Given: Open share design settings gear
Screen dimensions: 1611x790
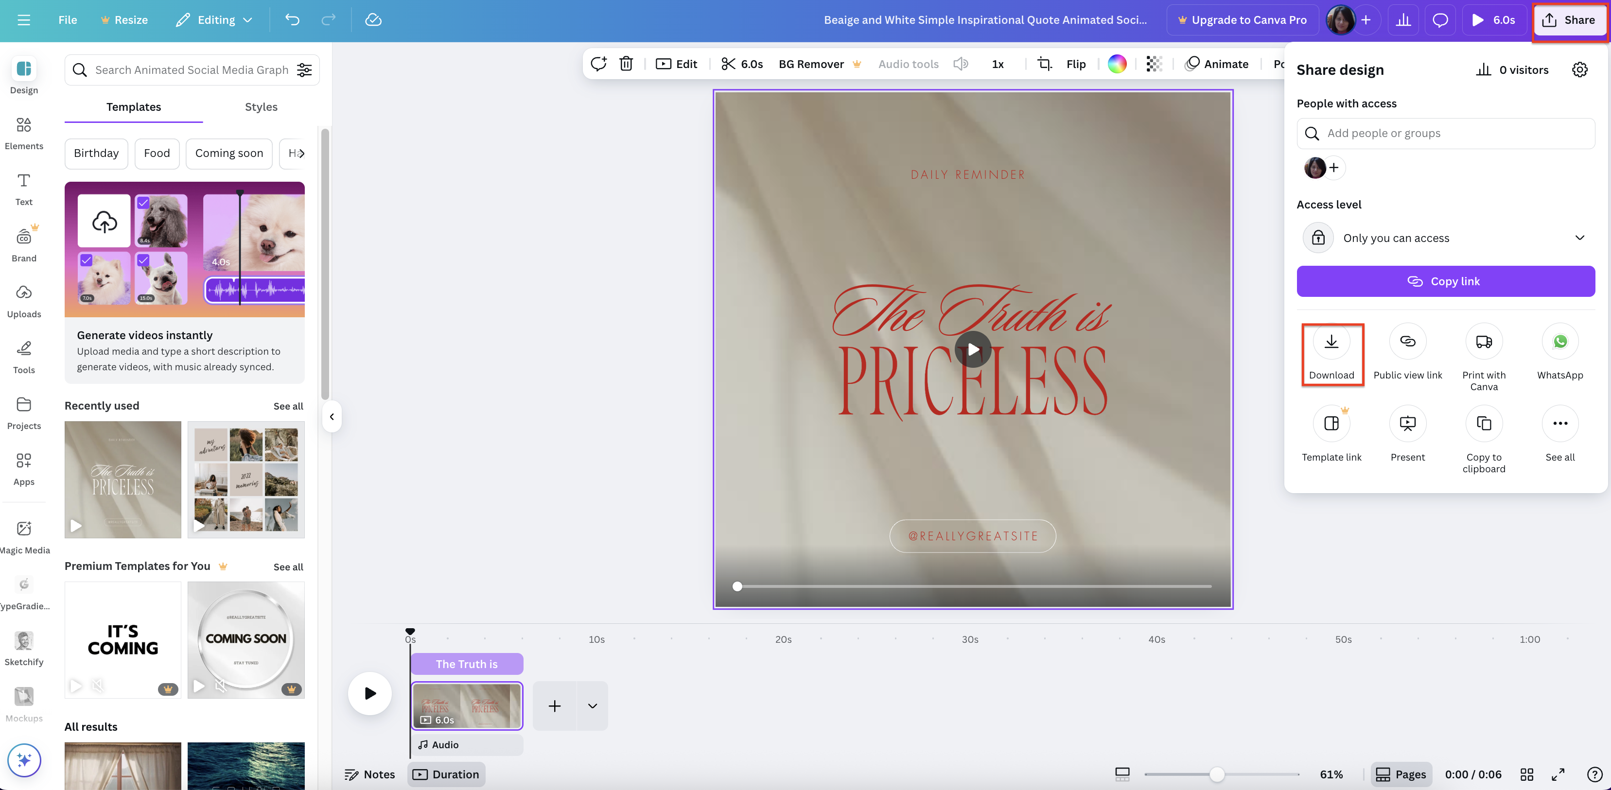Looking at the screenshot, I should 1579,70.
